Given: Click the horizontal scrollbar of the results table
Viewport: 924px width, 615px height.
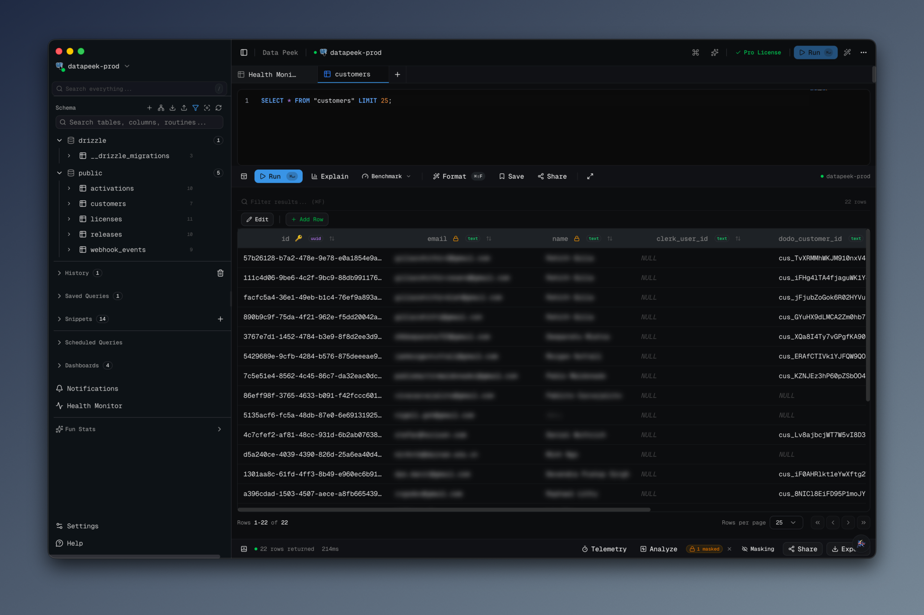Looking at the screenshot, I should click(x=443, y=509).
